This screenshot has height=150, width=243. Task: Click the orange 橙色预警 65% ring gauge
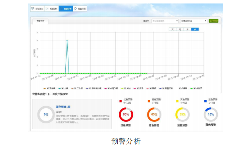click(154, 114)
